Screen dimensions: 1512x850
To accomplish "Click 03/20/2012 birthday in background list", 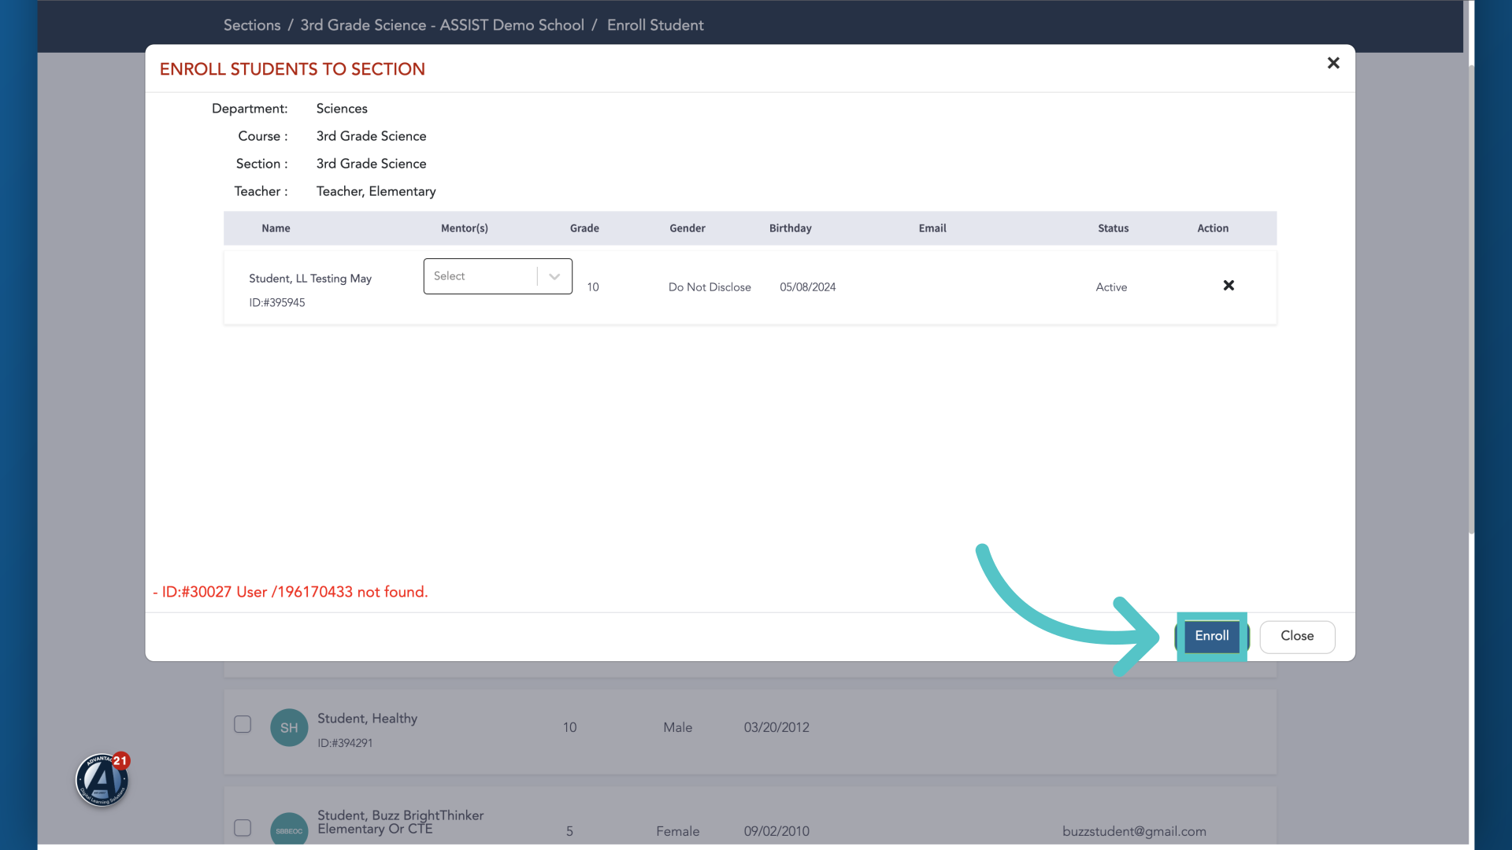I will (776, 727).
